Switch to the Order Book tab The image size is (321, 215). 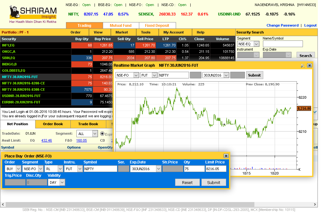(x=53, y=124)
